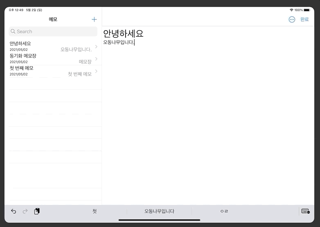The width and height of the screenshot is (320, 227).
Task: Click the redo arrow in the keyboard bar
Action: point(25,211)
